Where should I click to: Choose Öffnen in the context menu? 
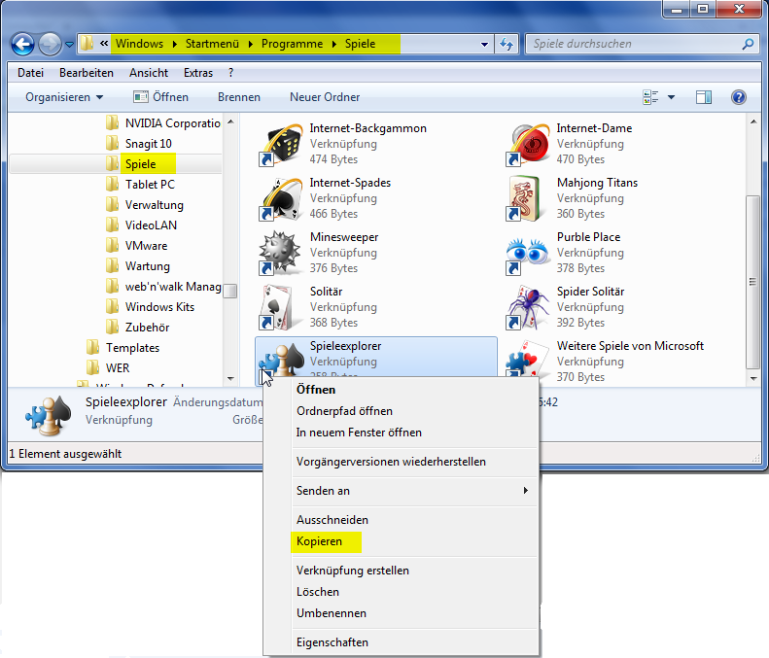pos(316,390)
